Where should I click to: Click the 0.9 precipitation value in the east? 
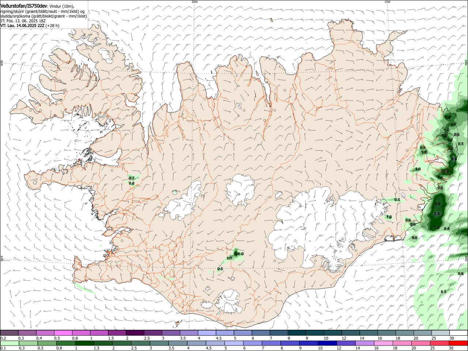pyautogui.click(x=423, y=147)
